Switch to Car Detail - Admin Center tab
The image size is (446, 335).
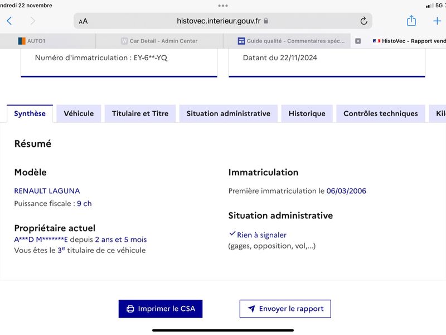[159, 41]
